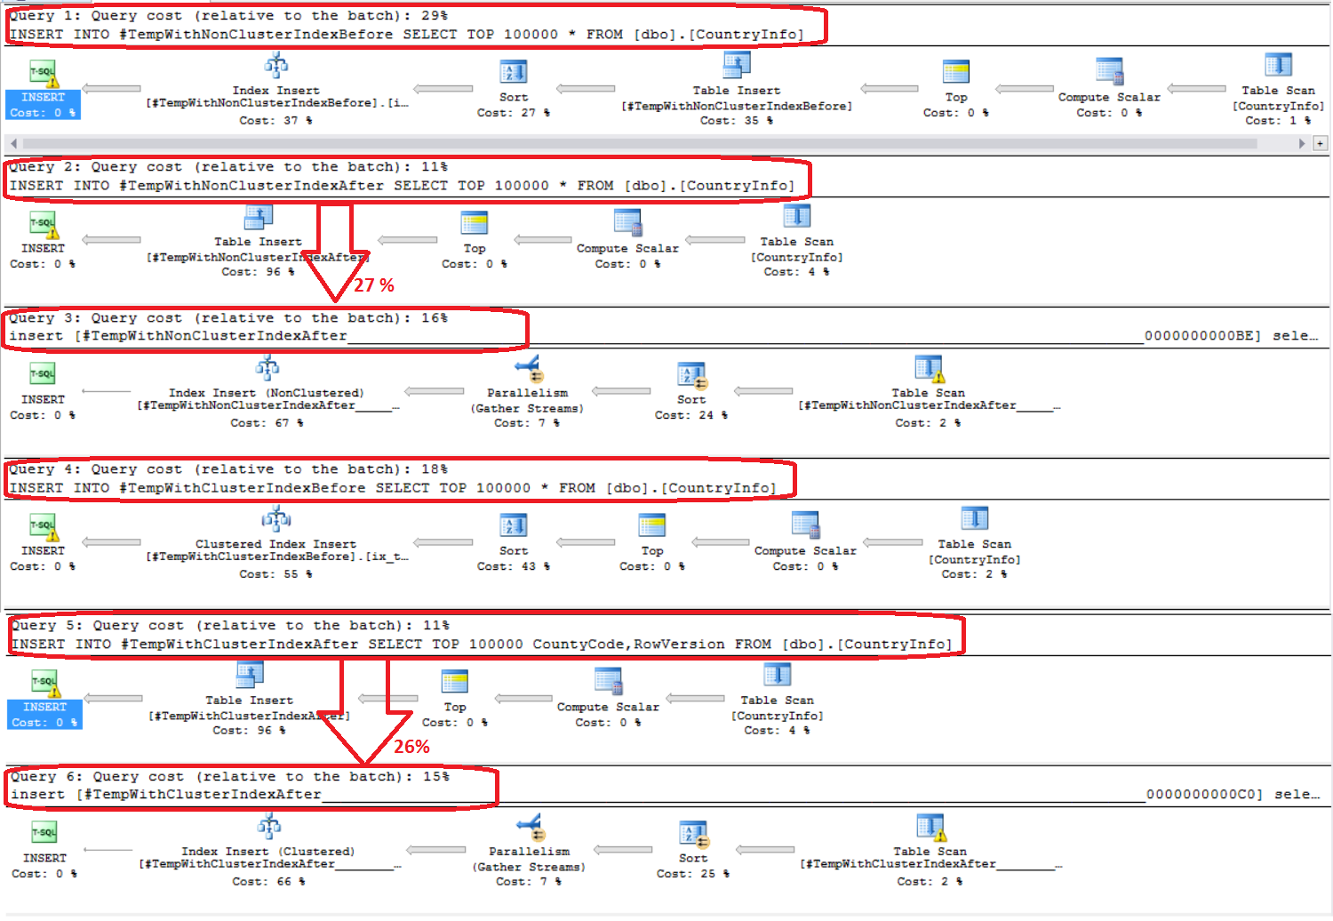
Task: Click the scroll-left arrow under Query 1 plan
Action: click(13, 143)
